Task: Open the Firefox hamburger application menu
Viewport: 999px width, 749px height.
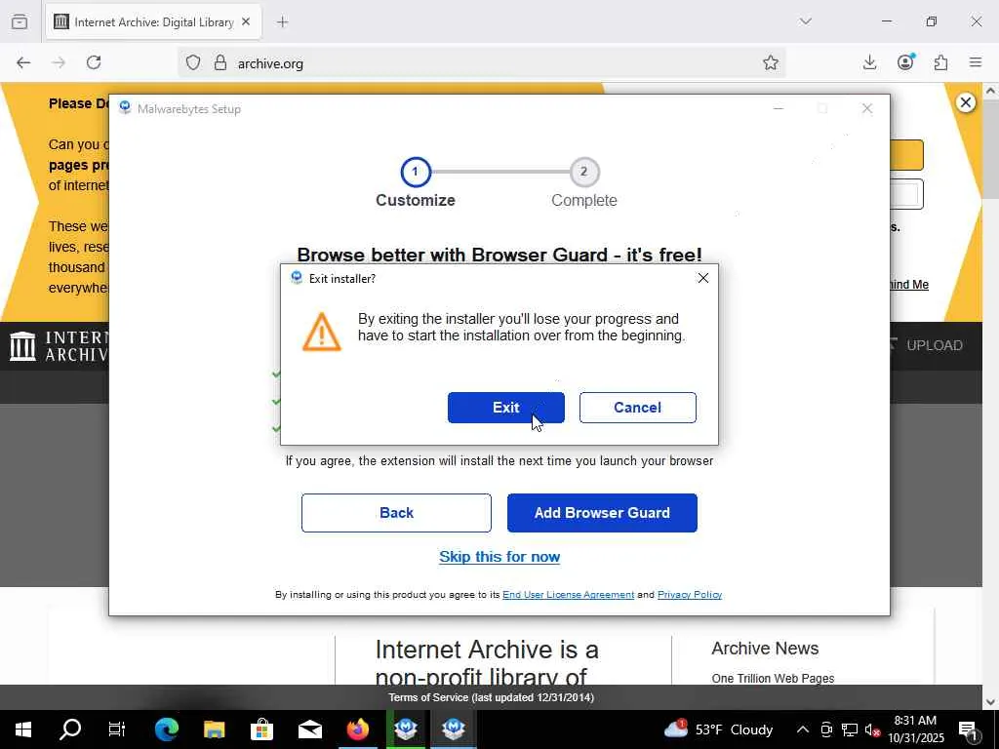Action: [x=976, y=62]
